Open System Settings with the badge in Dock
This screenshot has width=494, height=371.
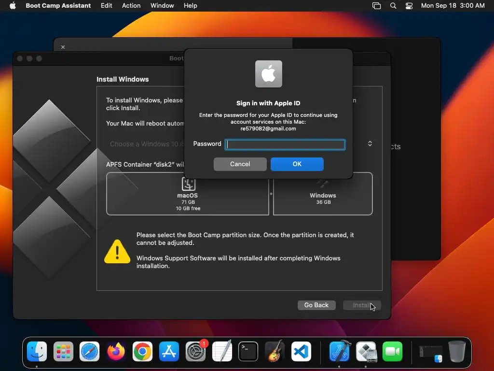click(x=195, y=351)
